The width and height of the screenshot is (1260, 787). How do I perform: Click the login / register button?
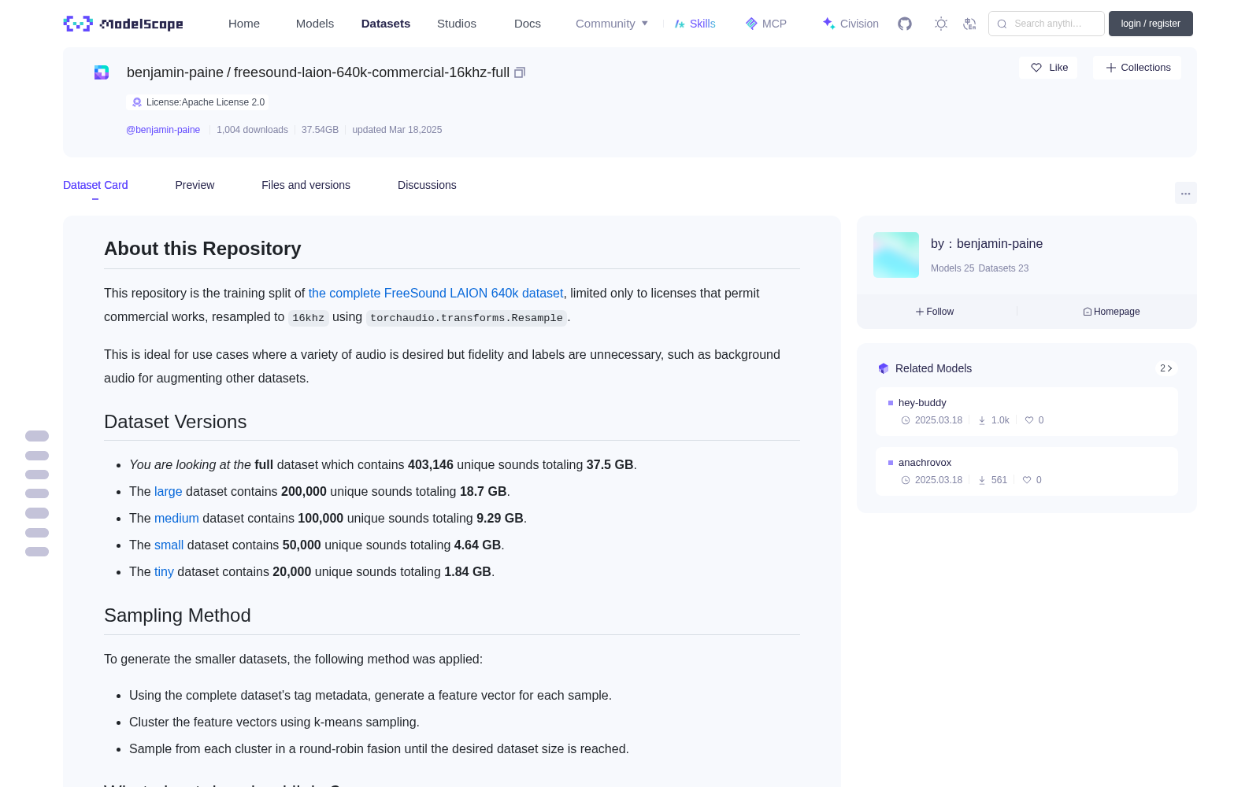point(1151,24)
